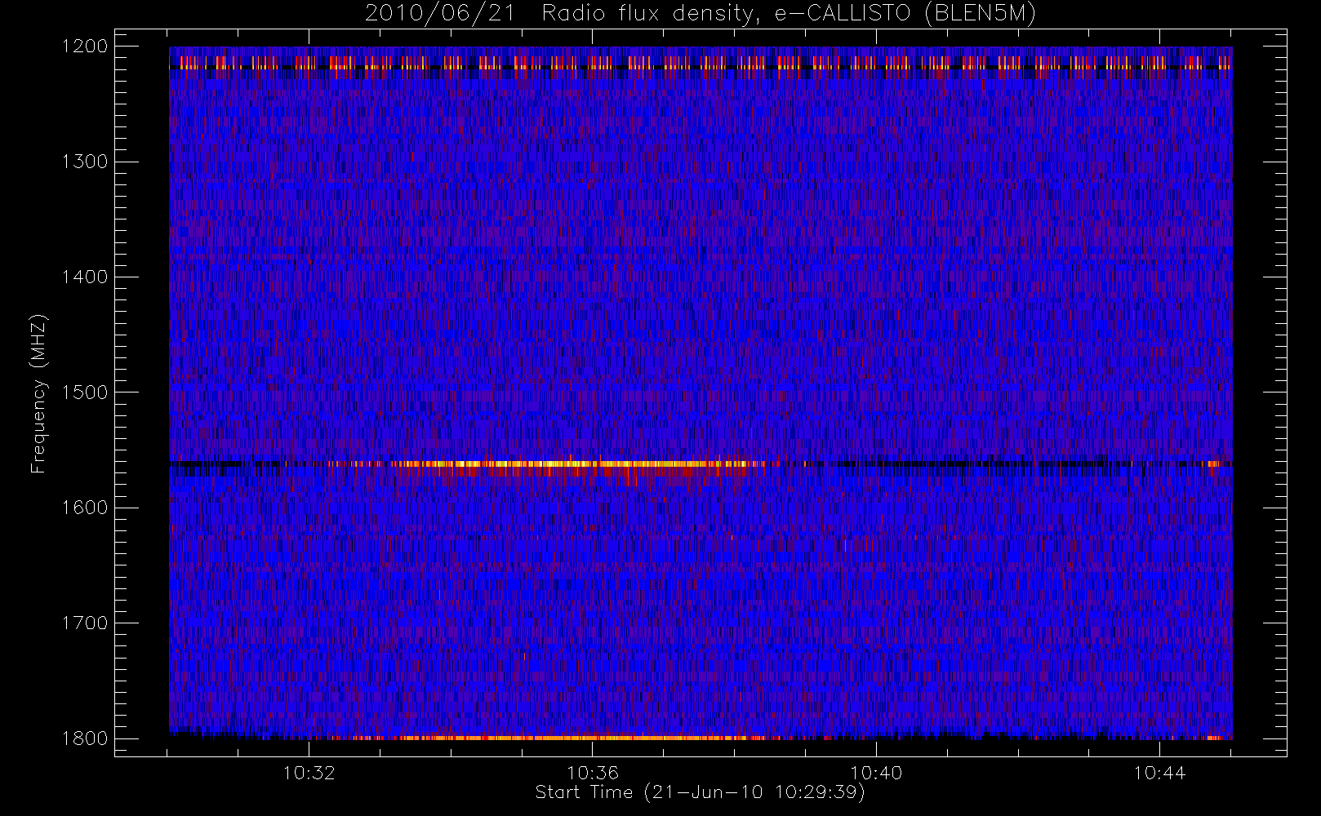Click the 10:36 time tick label
Image resolution: width=1321 pixels, height=816 pixels.
point(593,773)
